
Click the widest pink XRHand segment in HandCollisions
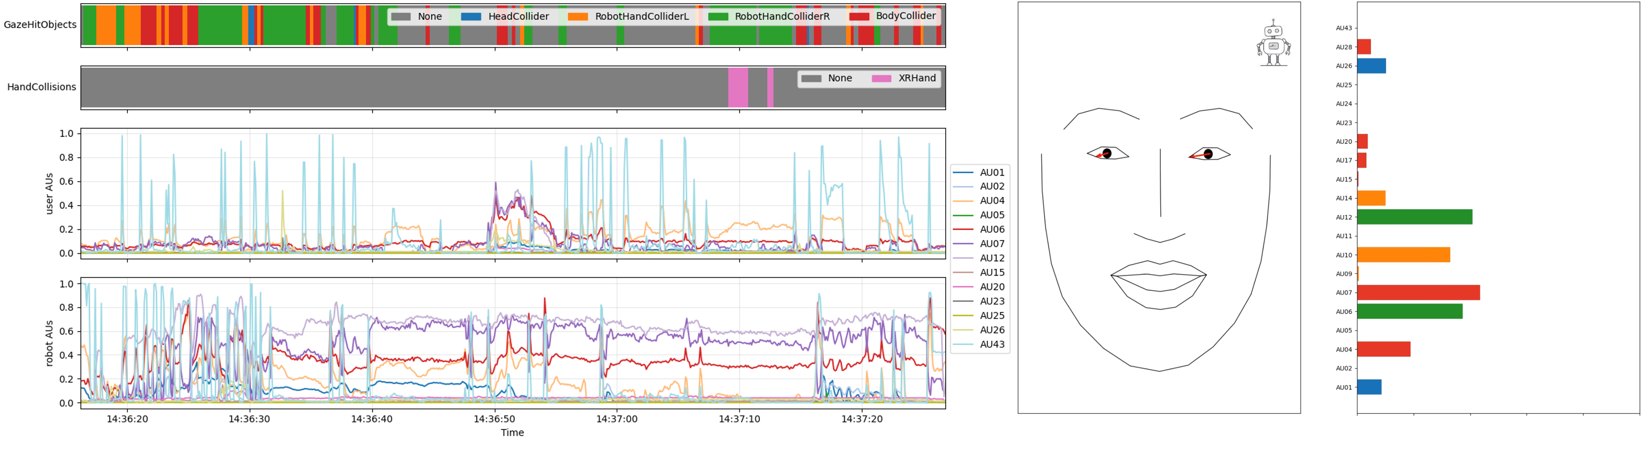(738, 87)
